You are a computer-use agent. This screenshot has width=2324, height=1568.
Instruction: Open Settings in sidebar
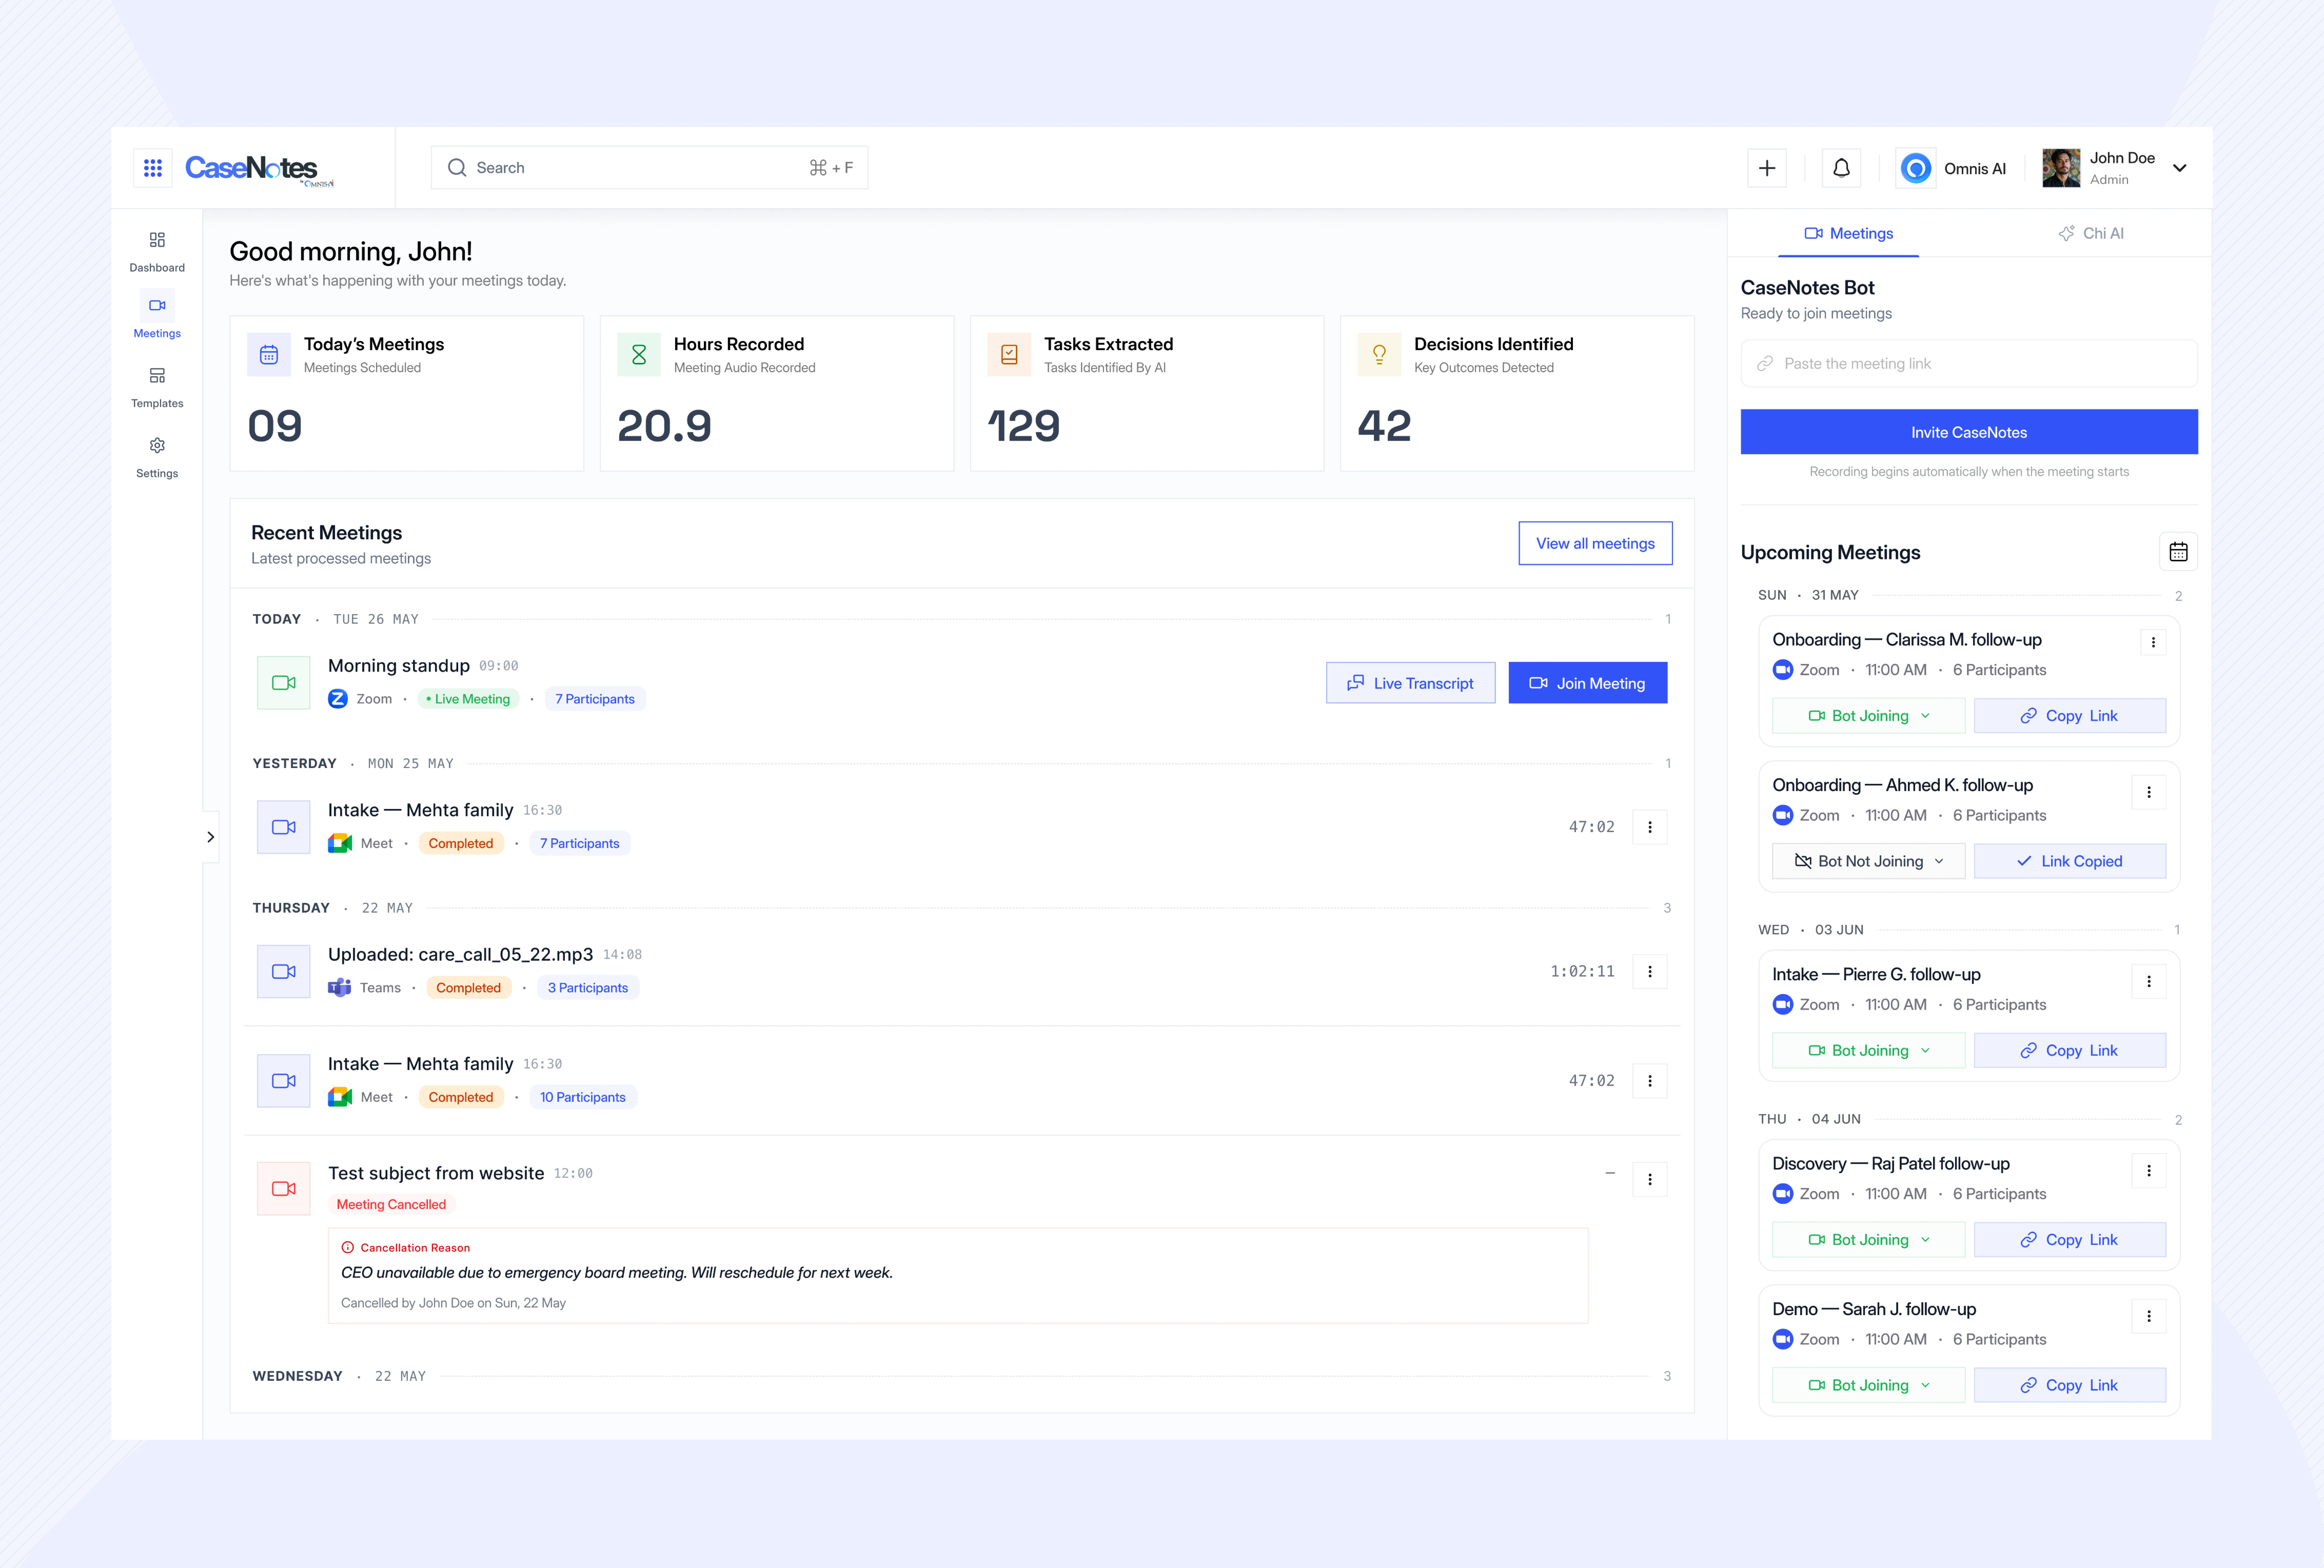(157, 458)
